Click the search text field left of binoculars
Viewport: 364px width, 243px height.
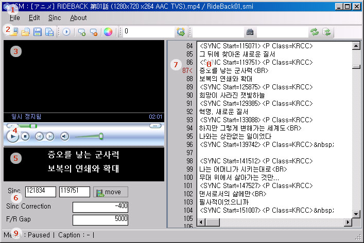218,32
